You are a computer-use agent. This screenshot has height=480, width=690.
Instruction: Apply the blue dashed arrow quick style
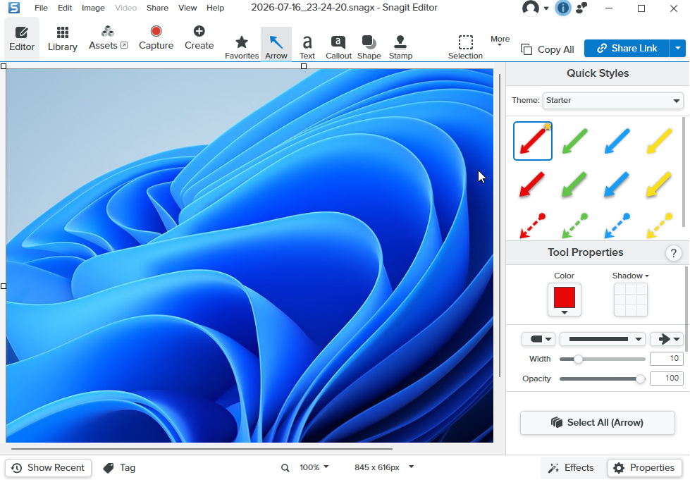pyautogui.click(x=617, y=226)
